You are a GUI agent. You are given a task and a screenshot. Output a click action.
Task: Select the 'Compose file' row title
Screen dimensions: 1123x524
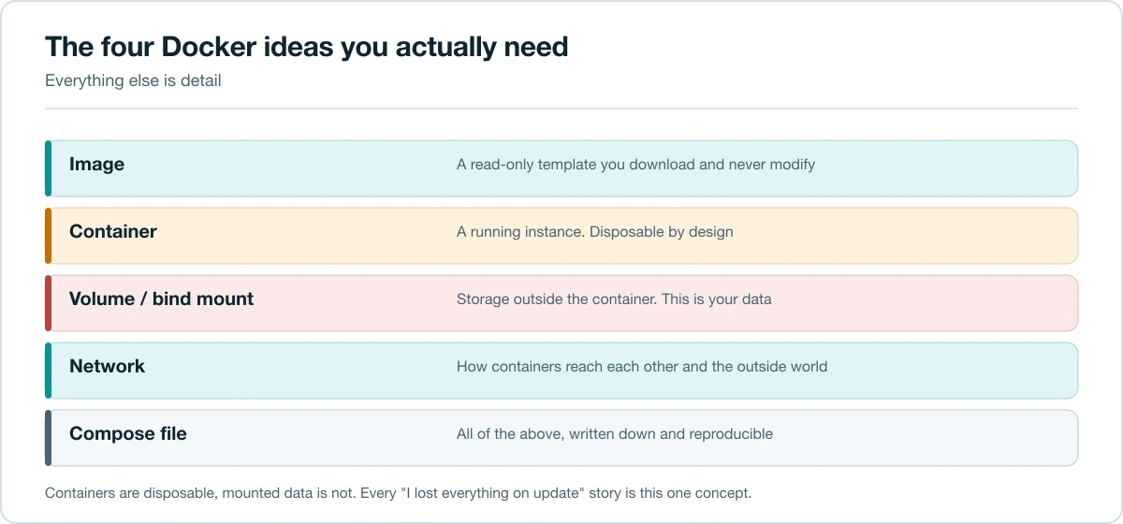click(x=128, y=434)
